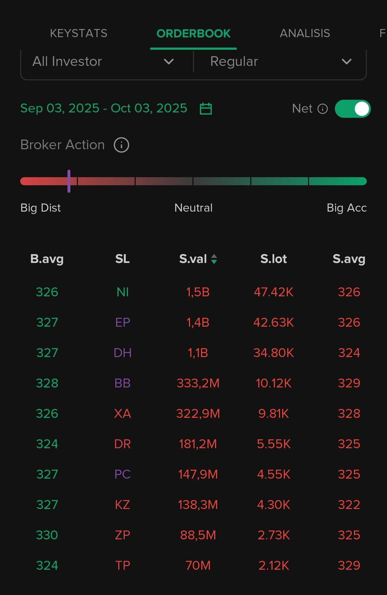Select the TP broker row
Viewport: 387px width, 595px height.
tap(123, 565)
